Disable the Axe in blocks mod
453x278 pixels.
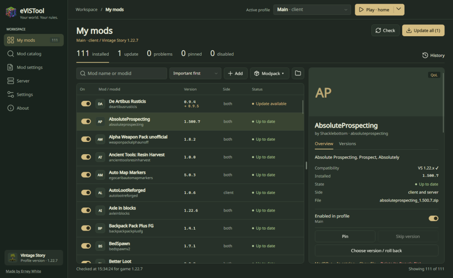click(86, 210)
